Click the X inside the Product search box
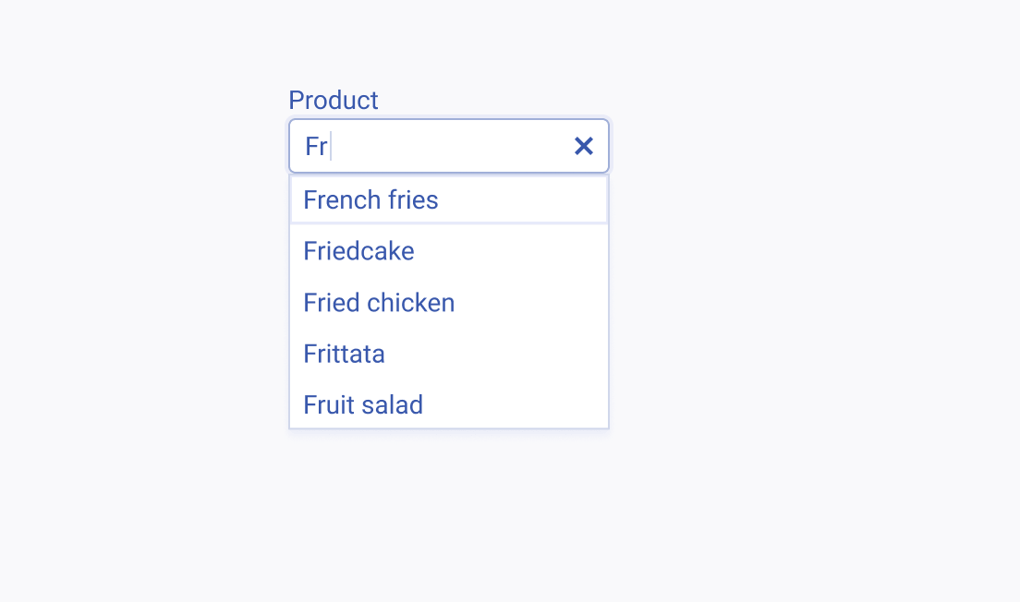The width and height of the screenshot is (1020, 602). pyautogui.click(x=583, y=146)
